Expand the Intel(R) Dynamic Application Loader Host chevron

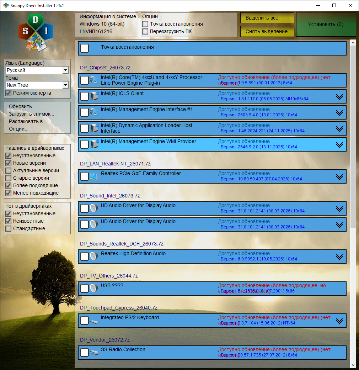[x=339, y=129]
